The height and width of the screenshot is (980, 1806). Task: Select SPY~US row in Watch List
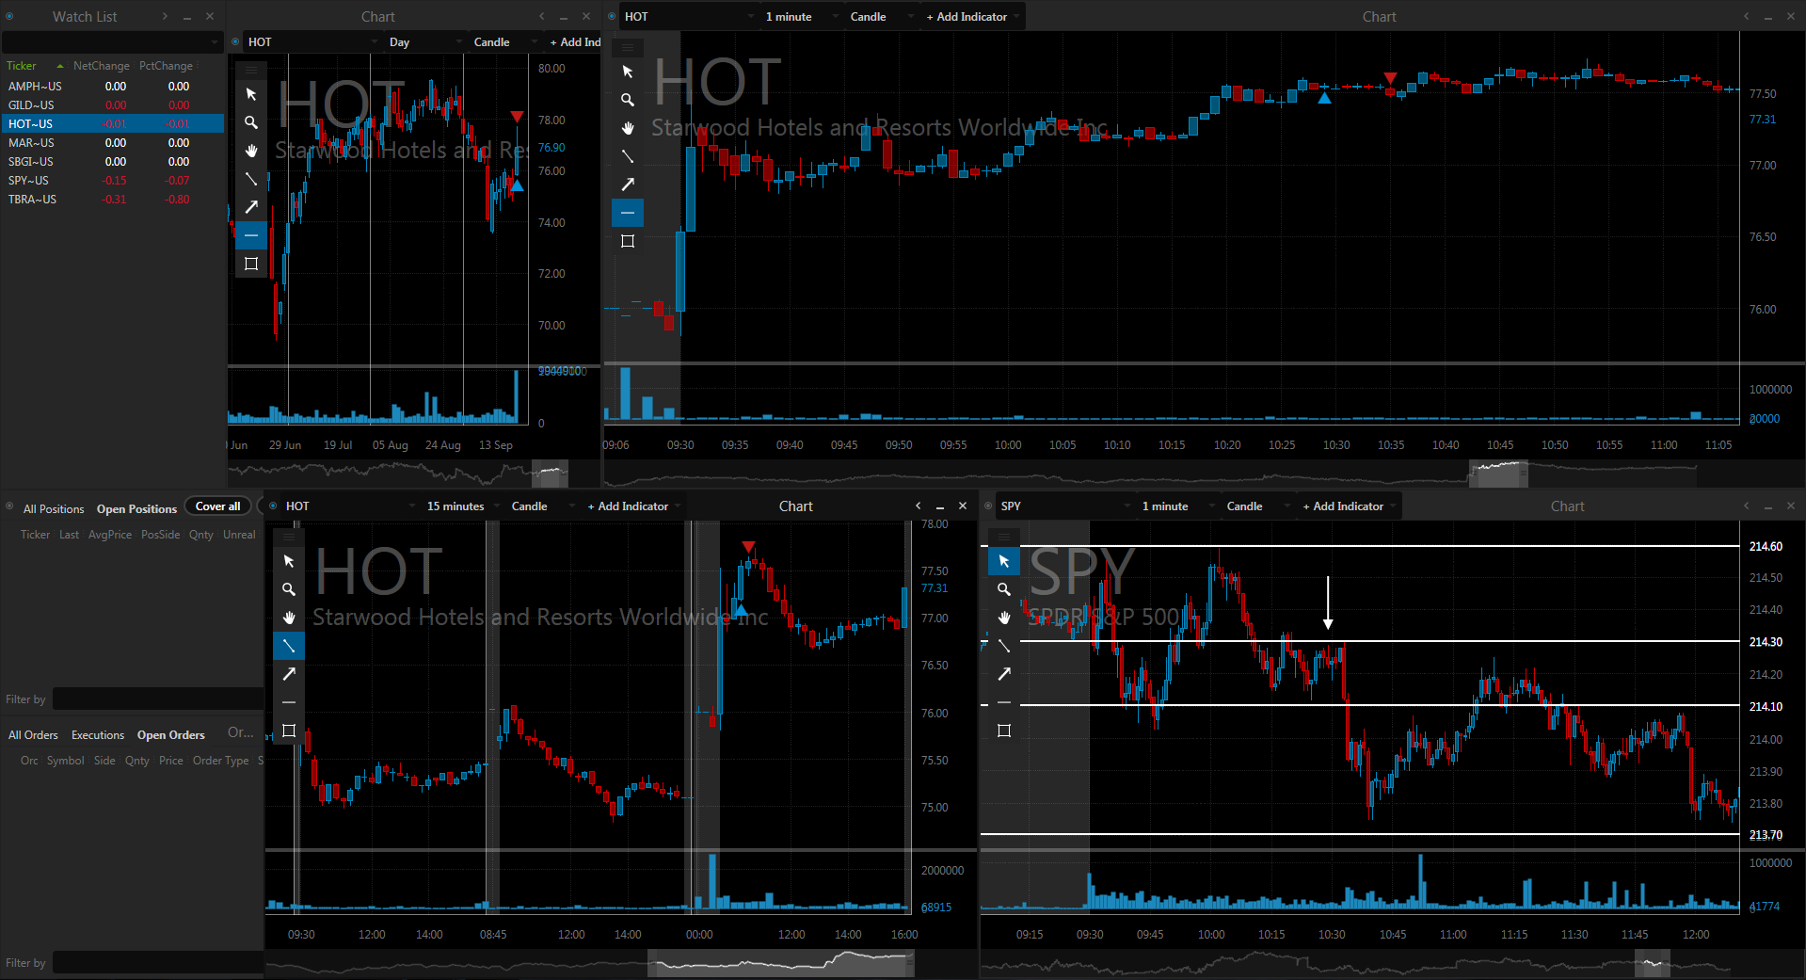(x=112, y=181)
